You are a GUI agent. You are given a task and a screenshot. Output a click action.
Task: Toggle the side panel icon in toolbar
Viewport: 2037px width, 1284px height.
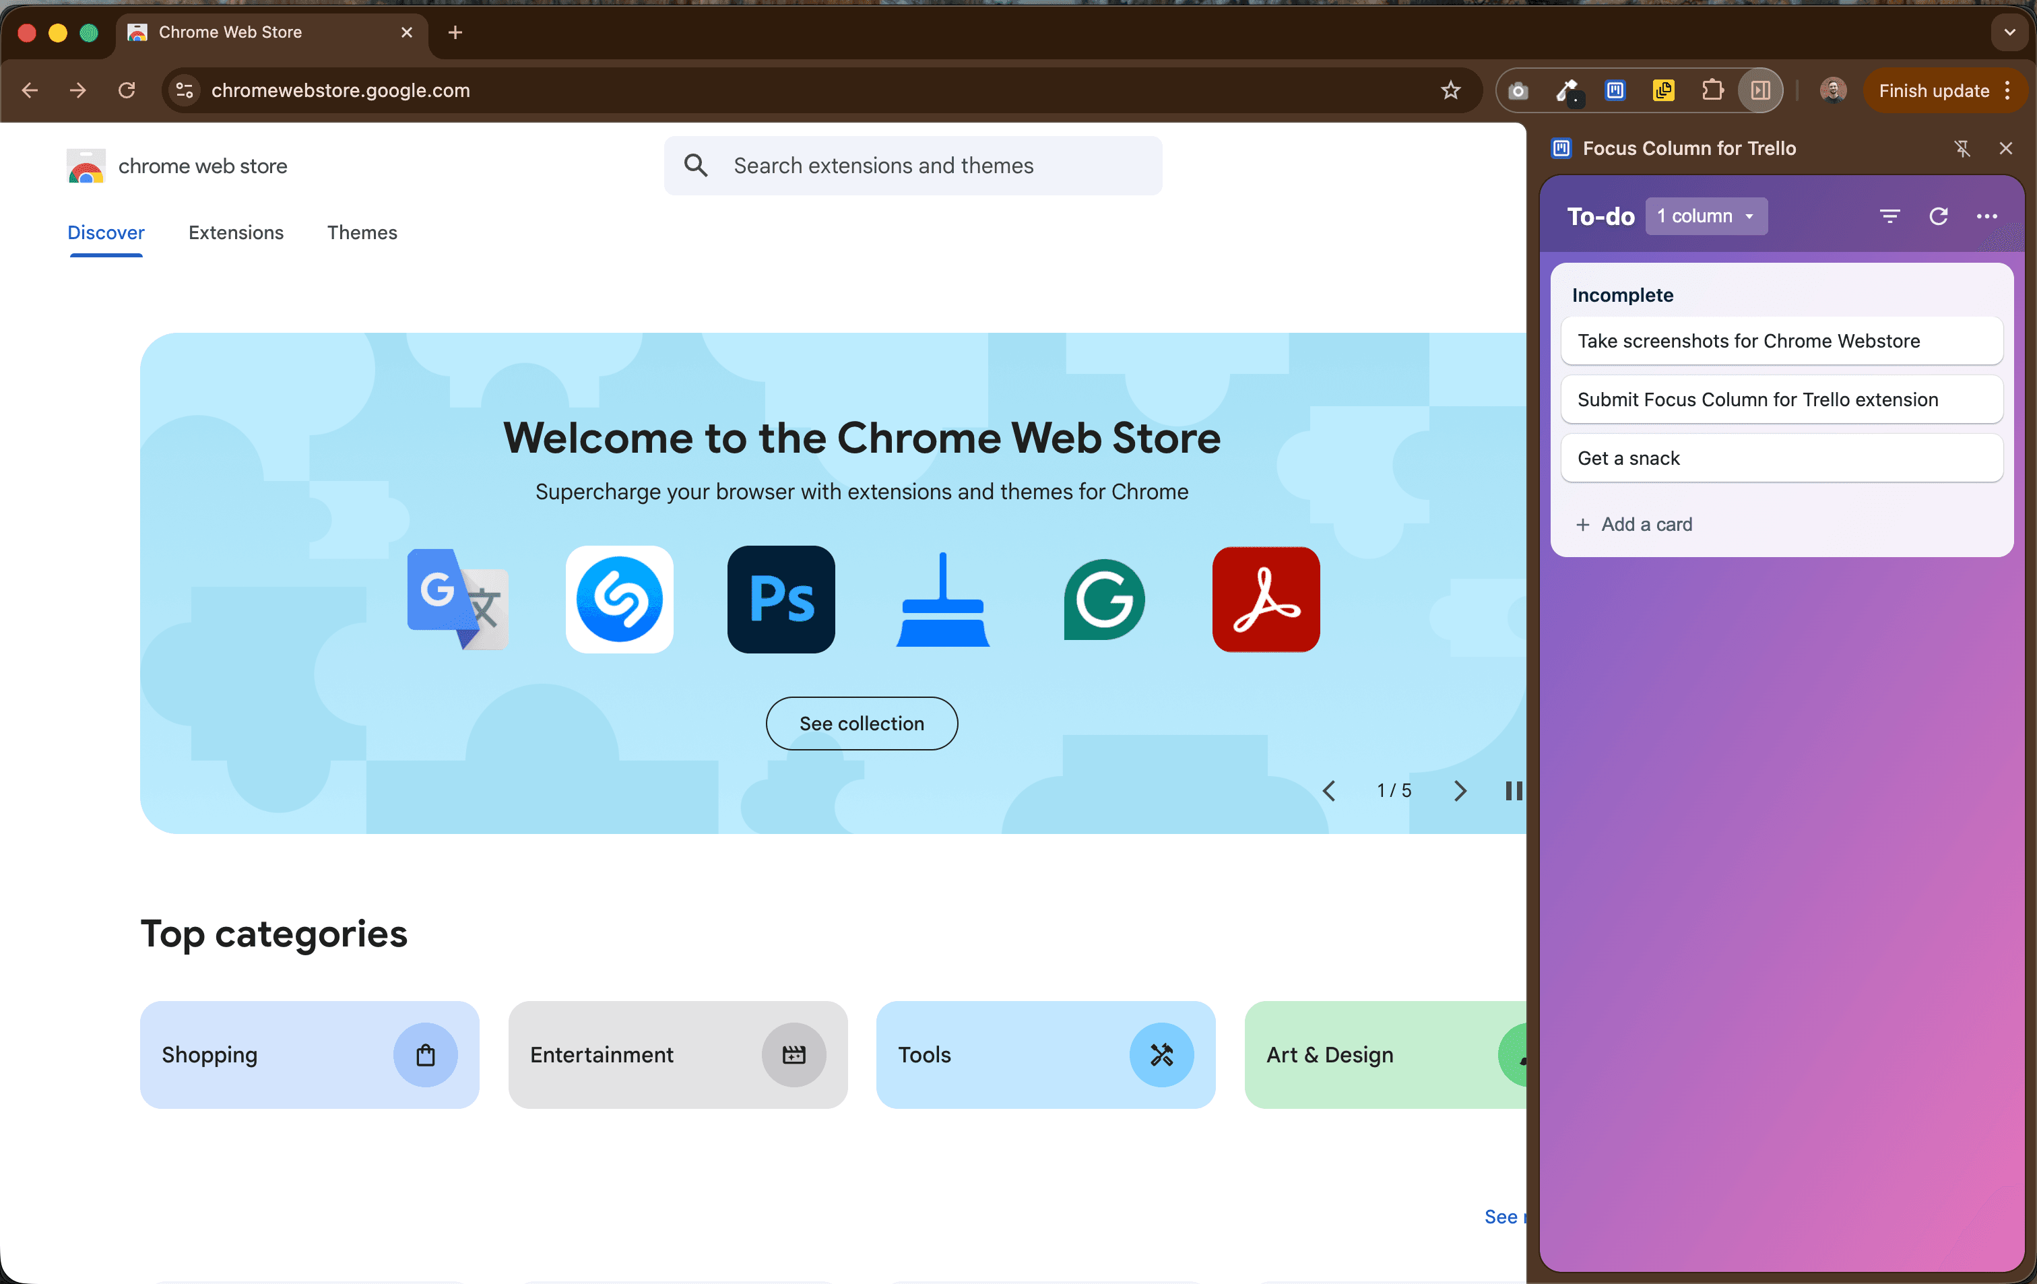pos(1759,90)
